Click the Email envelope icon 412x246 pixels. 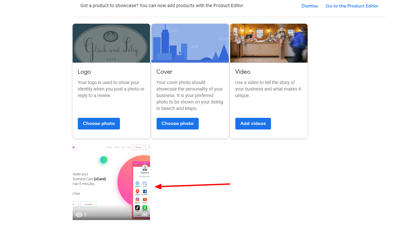click(145, 183)
